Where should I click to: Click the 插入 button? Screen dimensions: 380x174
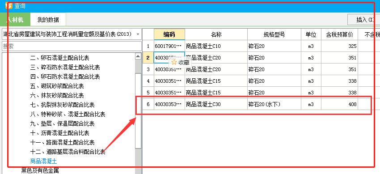point(364,20)
